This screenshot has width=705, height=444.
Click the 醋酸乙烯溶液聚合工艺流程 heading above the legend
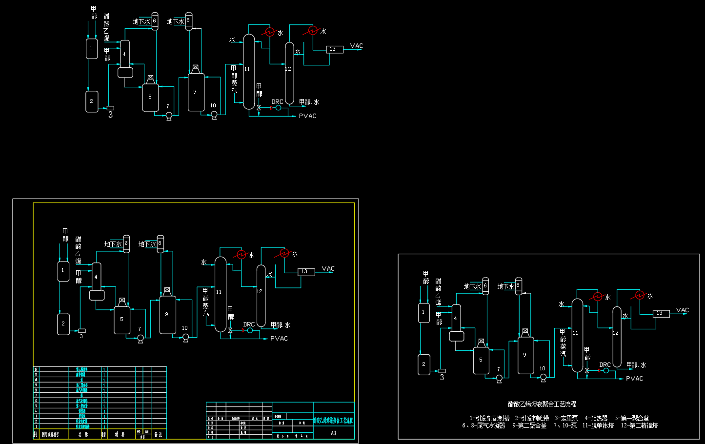pos(542,404)
